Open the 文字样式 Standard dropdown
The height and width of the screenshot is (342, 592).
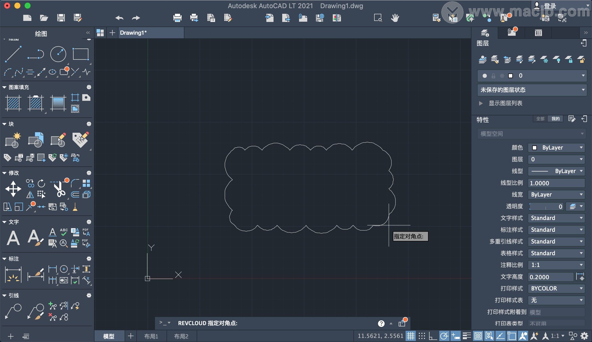point(556,218)
